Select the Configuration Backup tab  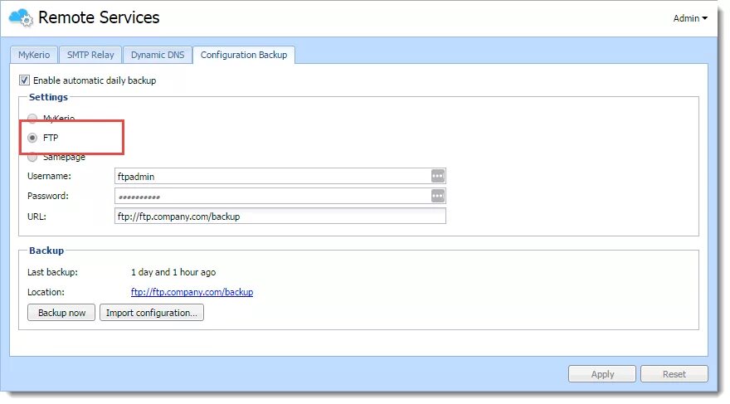click(244, 55)
